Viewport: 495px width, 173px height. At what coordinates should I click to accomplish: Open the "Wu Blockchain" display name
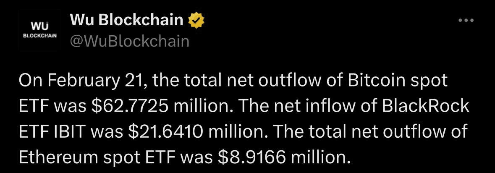(x=127, y=20)
